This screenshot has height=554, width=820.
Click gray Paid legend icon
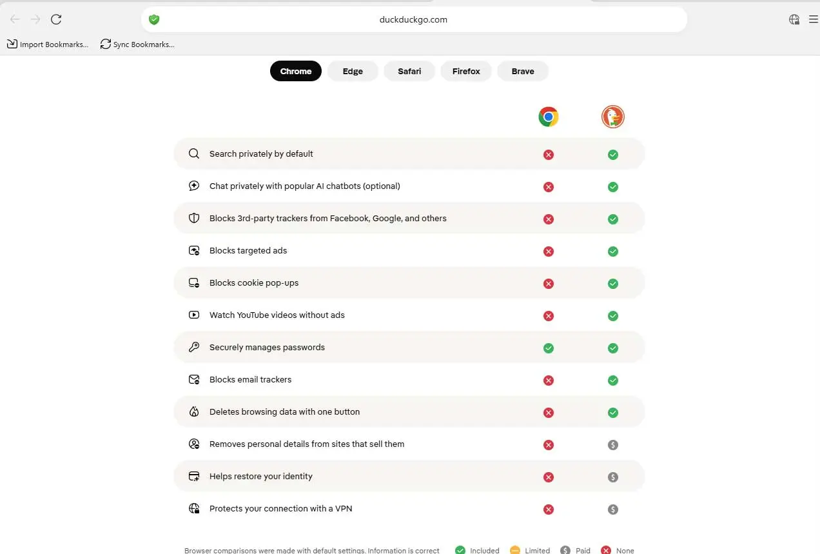[x=565, y=550]
